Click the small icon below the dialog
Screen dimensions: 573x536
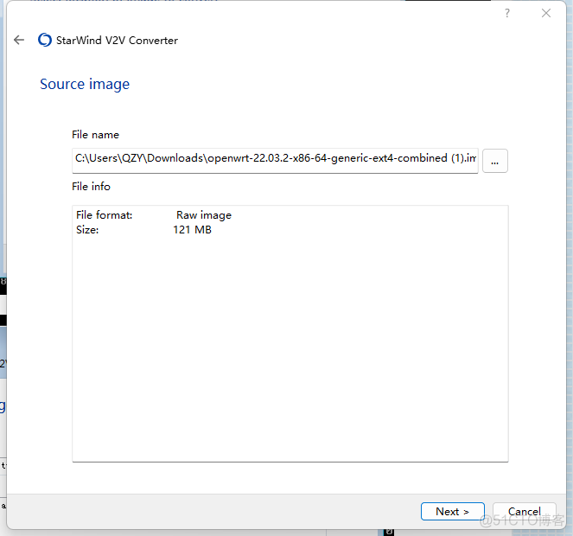coord(389,530)
